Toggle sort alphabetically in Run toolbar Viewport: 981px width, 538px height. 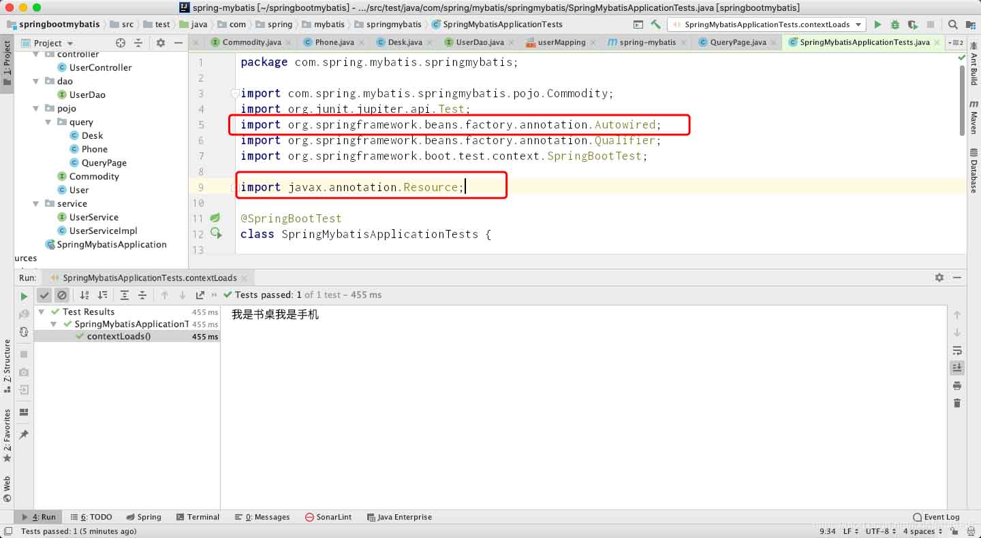click(x=84, y=295)
